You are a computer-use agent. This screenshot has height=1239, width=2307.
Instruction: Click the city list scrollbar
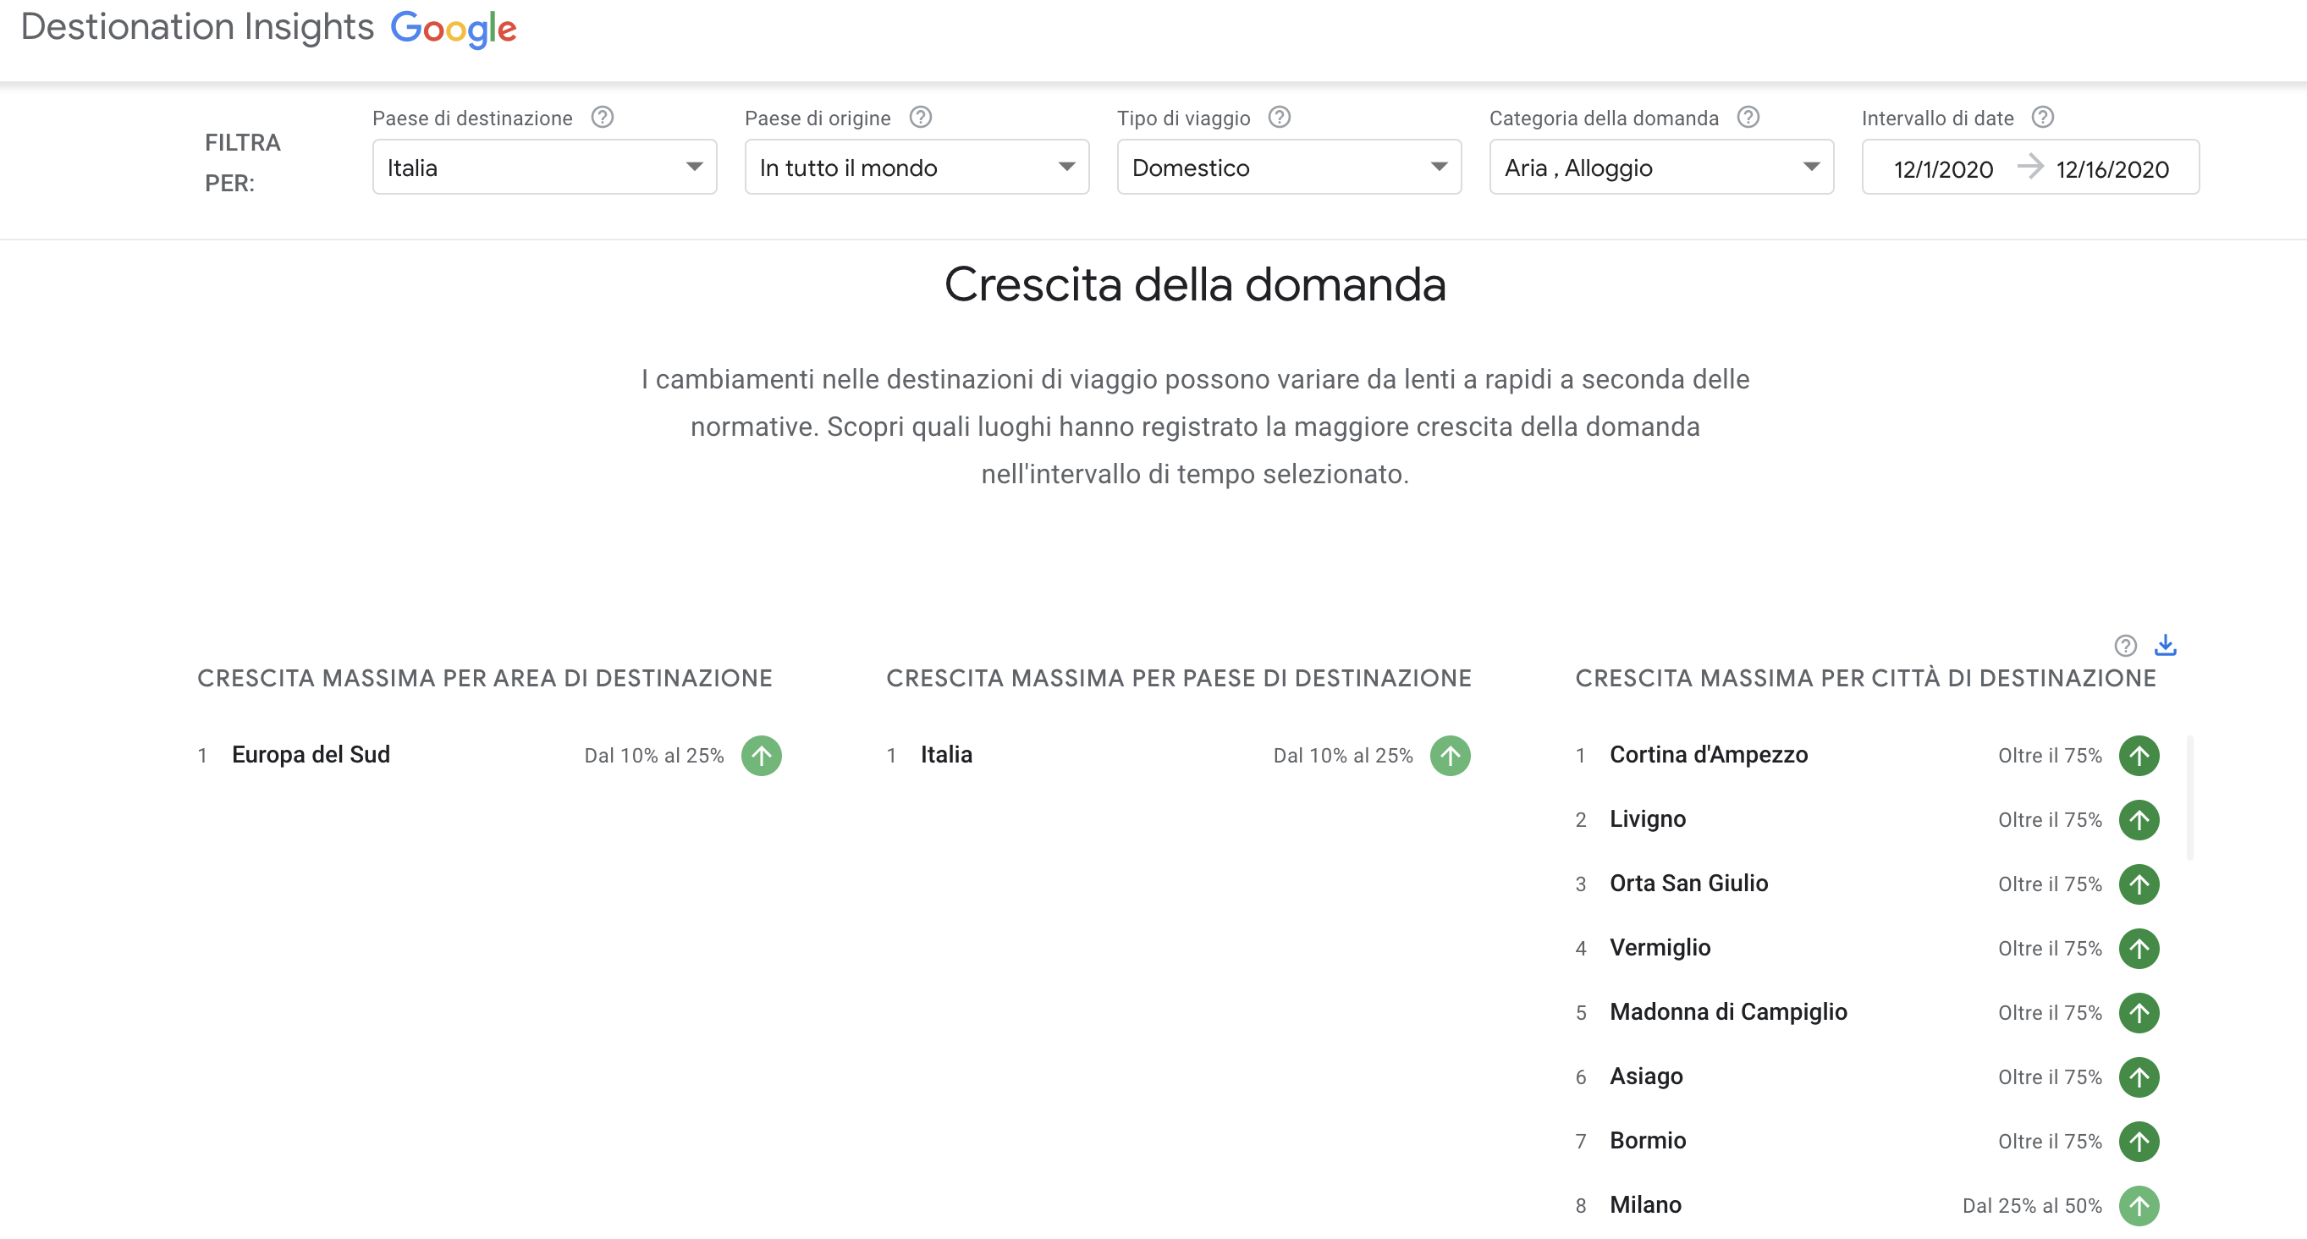(2189, 798)
